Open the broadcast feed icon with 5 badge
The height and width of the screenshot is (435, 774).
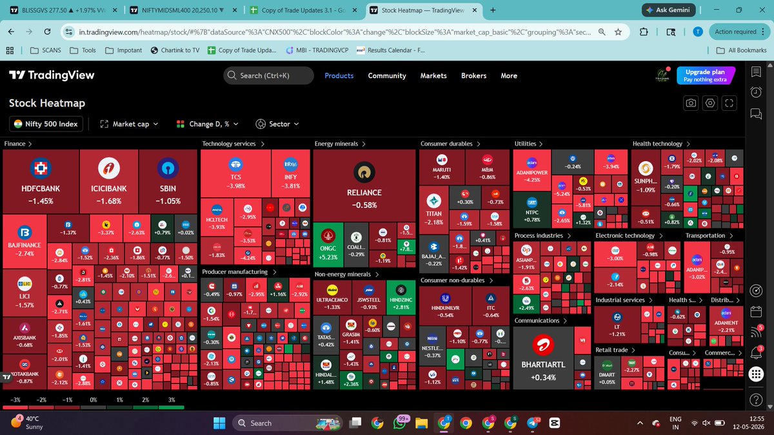coord(757,332)
